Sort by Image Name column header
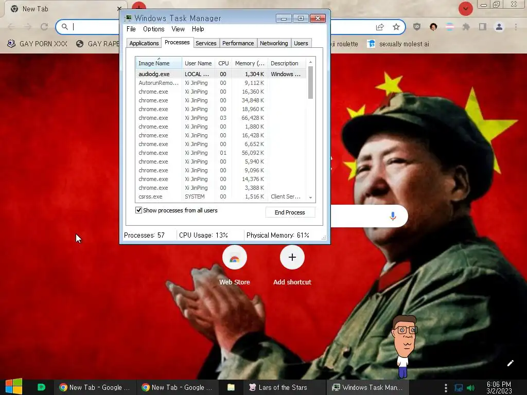This screenshot has height=395, width=527. [159, 63]
